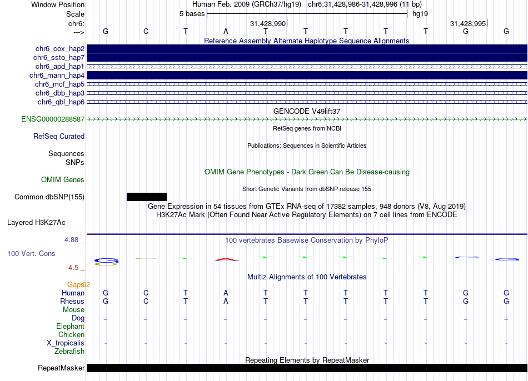Screen dimensions: 528x381
Task: Click the chr6_mcf_hap5 label
Action: pos(59,84)
